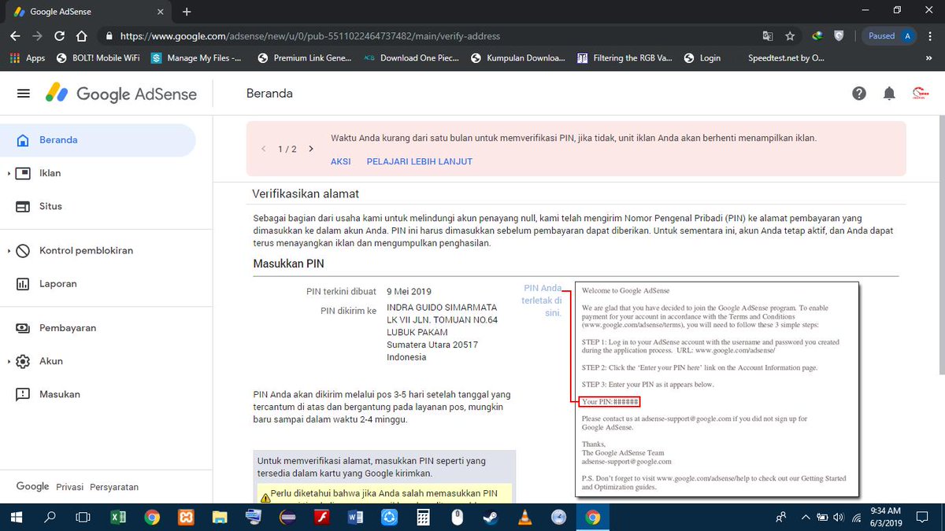This screenshot has height=531, width=945.
Task: Open Word from the taskbar
Action: pyautogui.click(x=355, y=518)
